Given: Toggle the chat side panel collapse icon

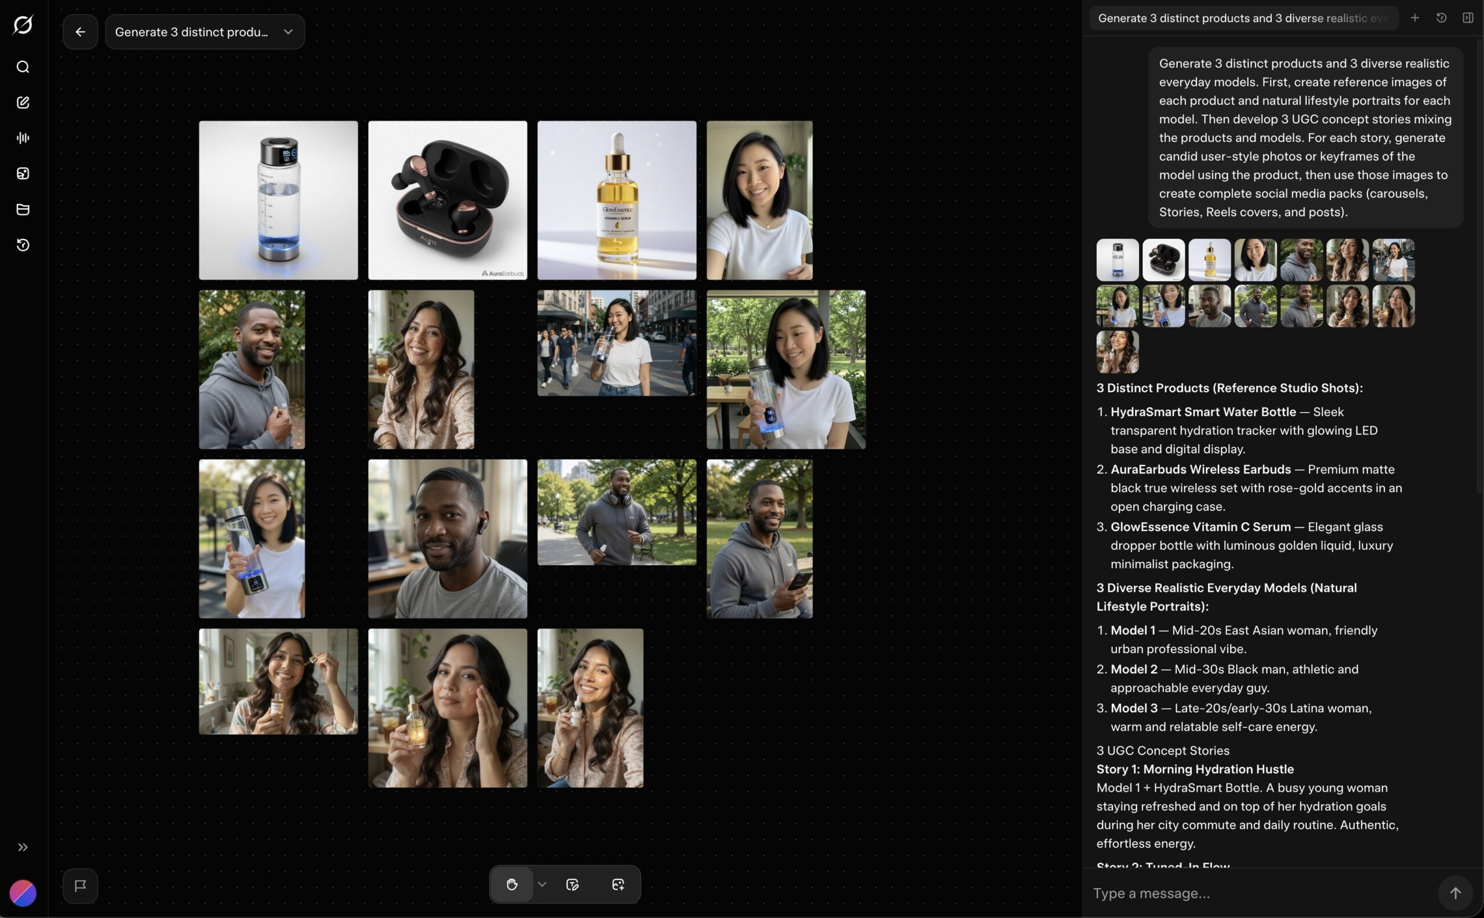Looking at the screenshot, I should point(1468,18).
